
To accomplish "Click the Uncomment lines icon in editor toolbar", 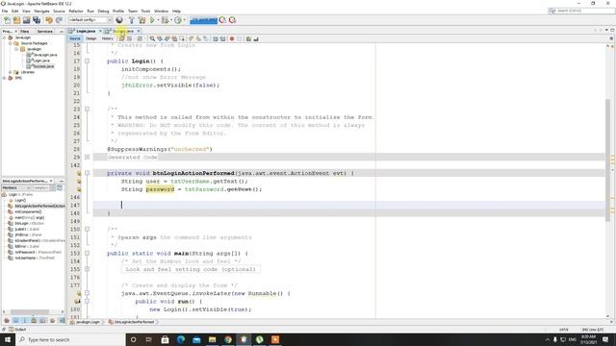I will pos(256,38).
